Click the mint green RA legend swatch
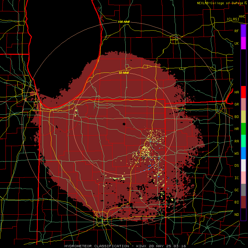Viewport: 248px width, 248px height. 243,141
